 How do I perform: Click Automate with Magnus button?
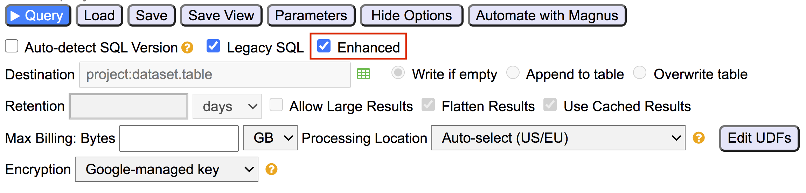pyautogui.click(x=547, y=16)
